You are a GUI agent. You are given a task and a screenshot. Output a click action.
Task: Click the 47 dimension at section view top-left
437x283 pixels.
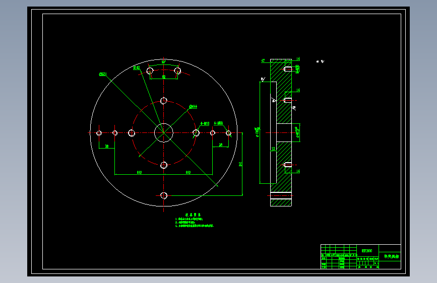point(263,60)
